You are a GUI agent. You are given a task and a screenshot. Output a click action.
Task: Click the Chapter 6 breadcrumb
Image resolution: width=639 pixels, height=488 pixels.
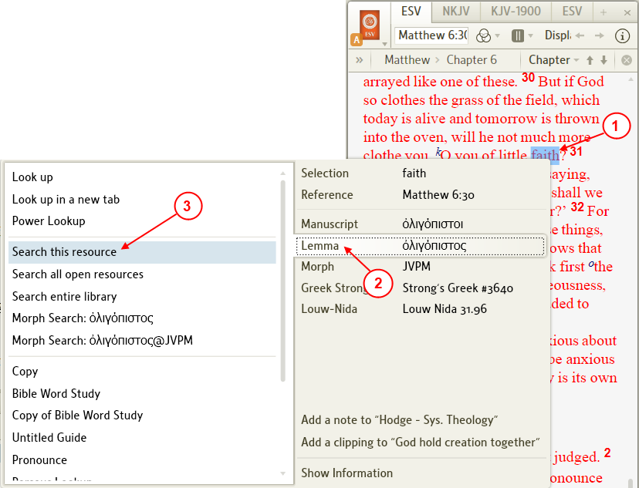(472, 60)
